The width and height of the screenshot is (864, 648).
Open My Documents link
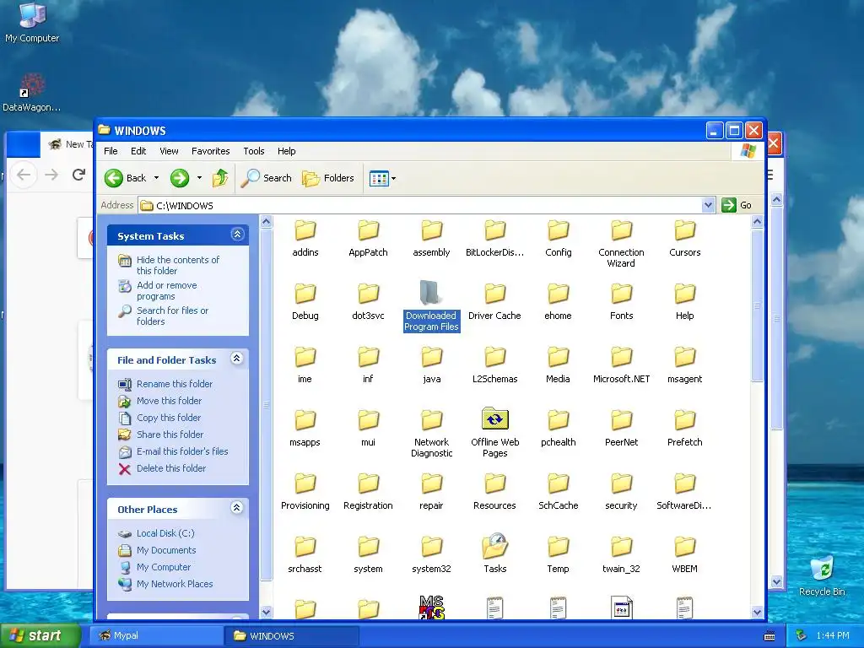pyautogui.click(x=166, y=550)
